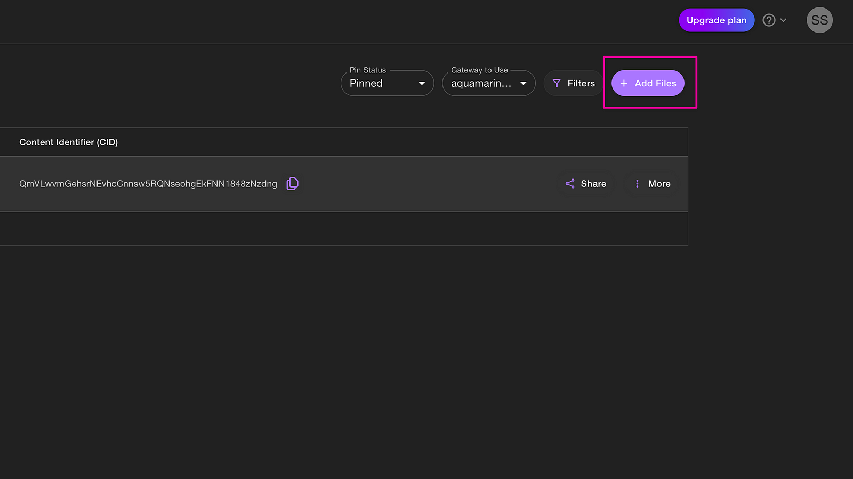Click the Share text in file row

pos(593,184)
